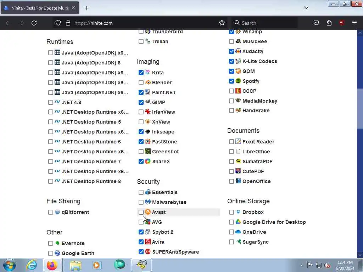Click the Paint.NET app icon
The width and height of the screenshot is (363, 272).
click(x=148, y=92)
